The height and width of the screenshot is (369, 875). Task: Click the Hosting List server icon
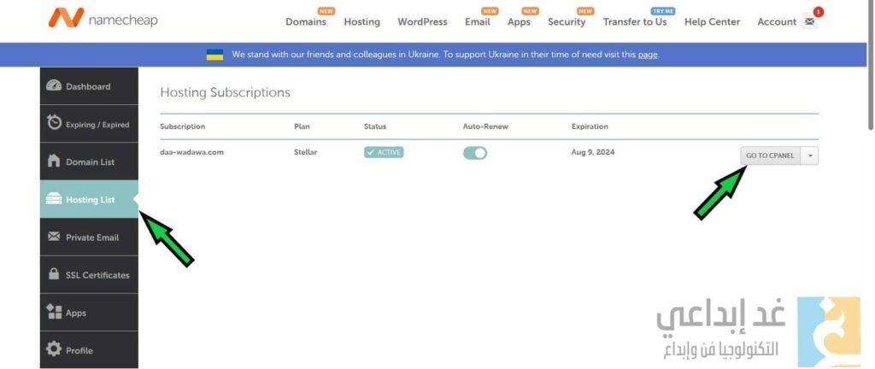click(54, 199)
